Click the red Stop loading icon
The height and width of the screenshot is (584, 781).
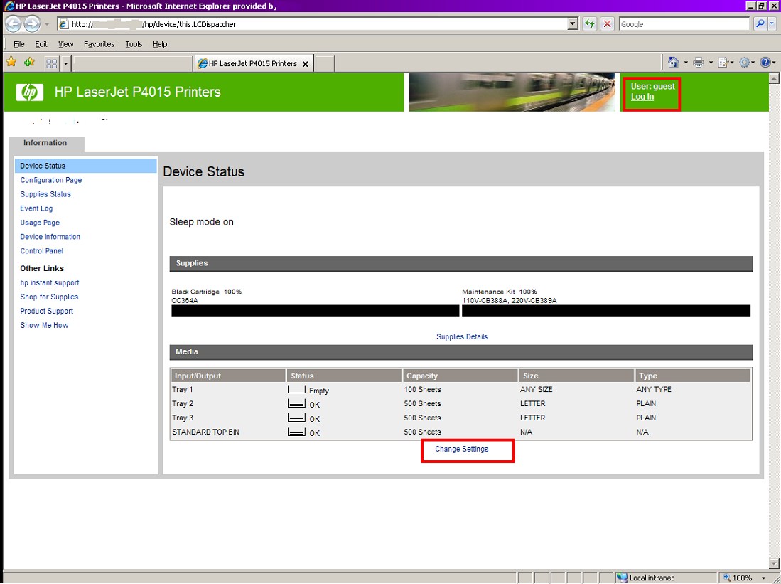tap(607, 24)
